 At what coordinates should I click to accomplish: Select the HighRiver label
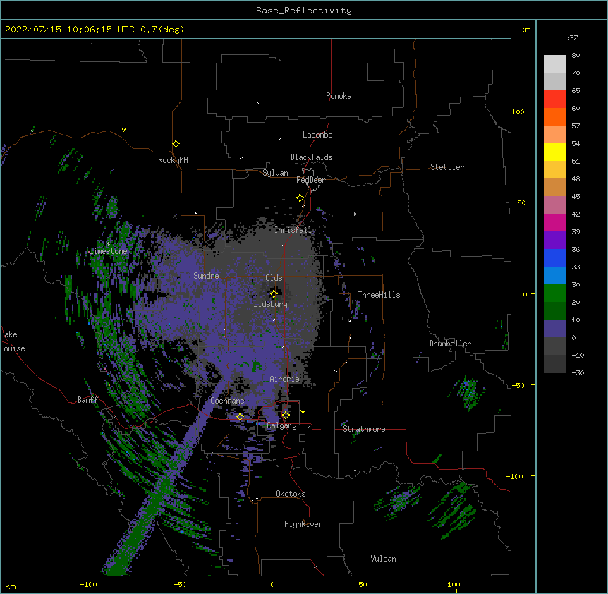[303, 524]
